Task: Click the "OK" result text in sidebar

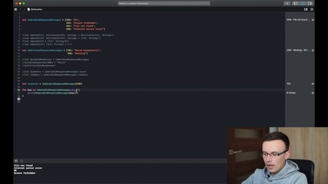Action: (x=289, y=84)
